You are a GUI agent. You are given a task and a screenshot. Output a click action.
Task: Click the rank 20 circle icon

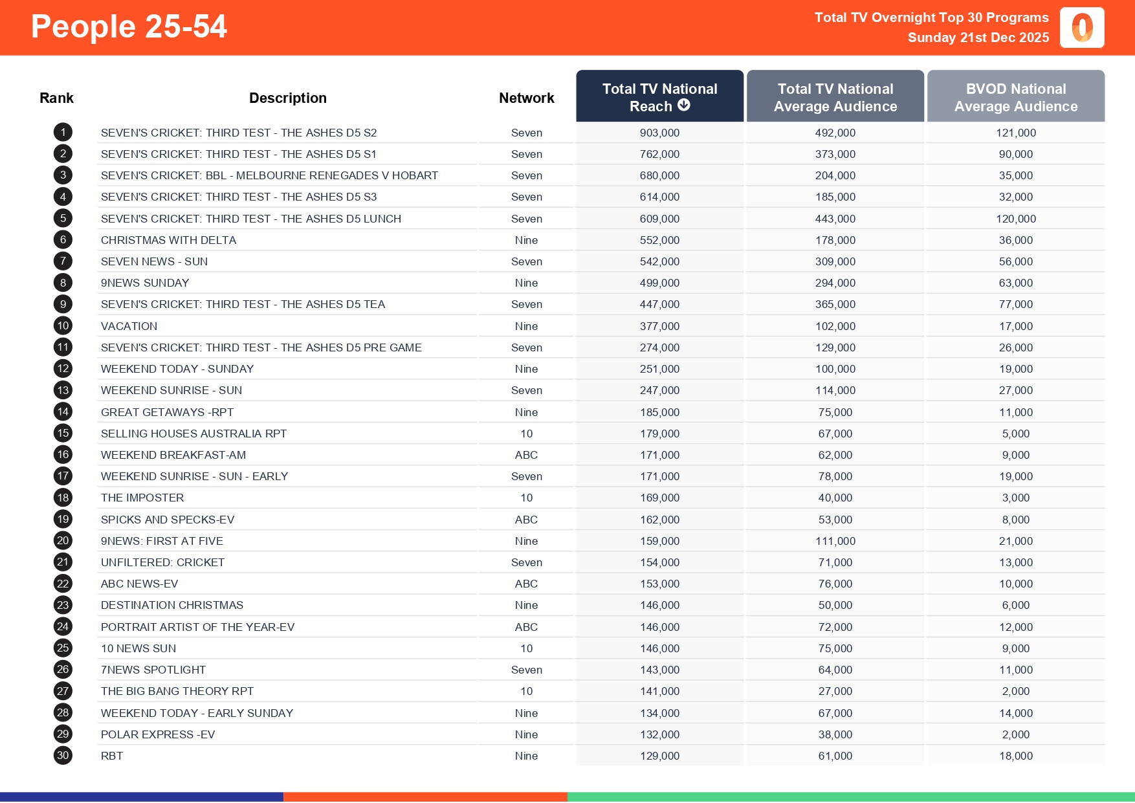[x=62, y=540]
